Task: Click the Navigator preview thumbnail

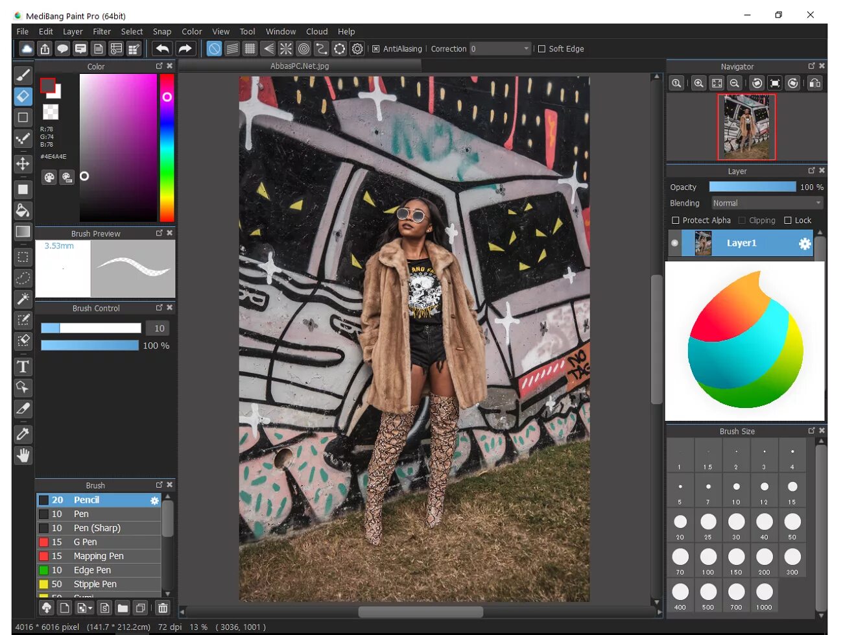Action: 746,127
